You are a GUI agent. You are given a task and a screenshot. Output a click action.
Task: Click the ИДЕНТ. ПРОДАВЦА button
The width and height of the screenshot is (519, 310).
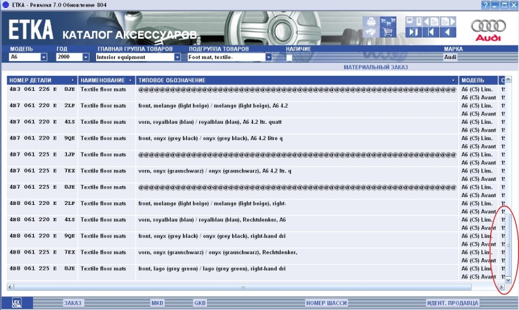[452, 303]
